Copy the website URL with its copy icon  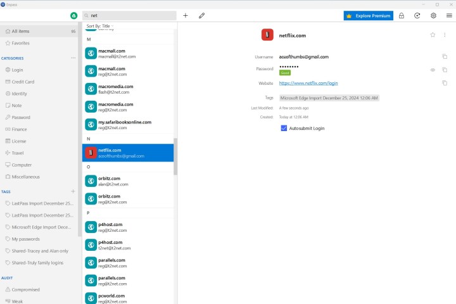(x=445, y=83)
